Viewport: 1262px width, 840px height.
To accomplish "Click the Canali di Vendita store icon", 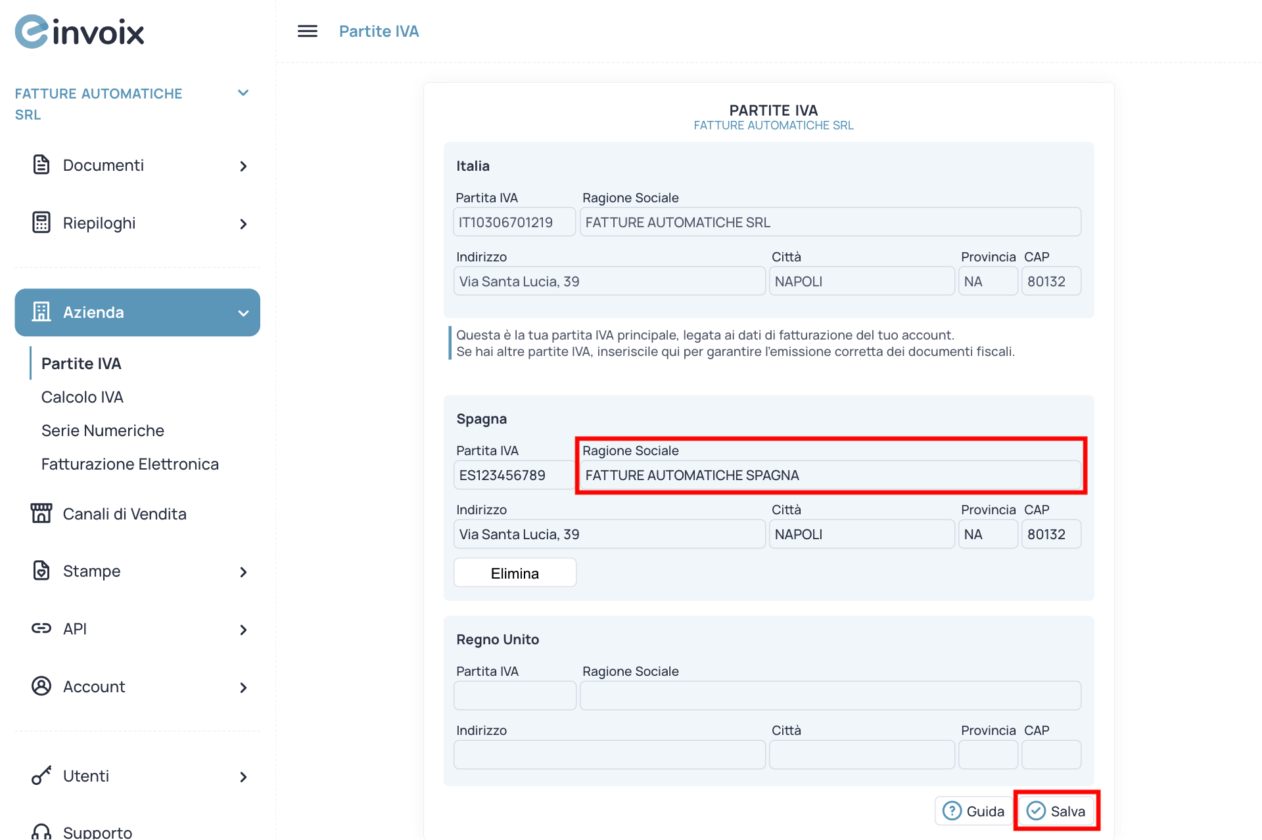I will click(x=41, y=513).
